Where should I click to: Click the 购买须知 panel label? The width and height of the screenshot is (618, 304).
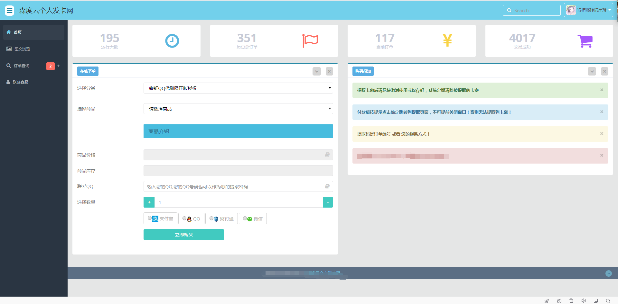tap(363, 71)
